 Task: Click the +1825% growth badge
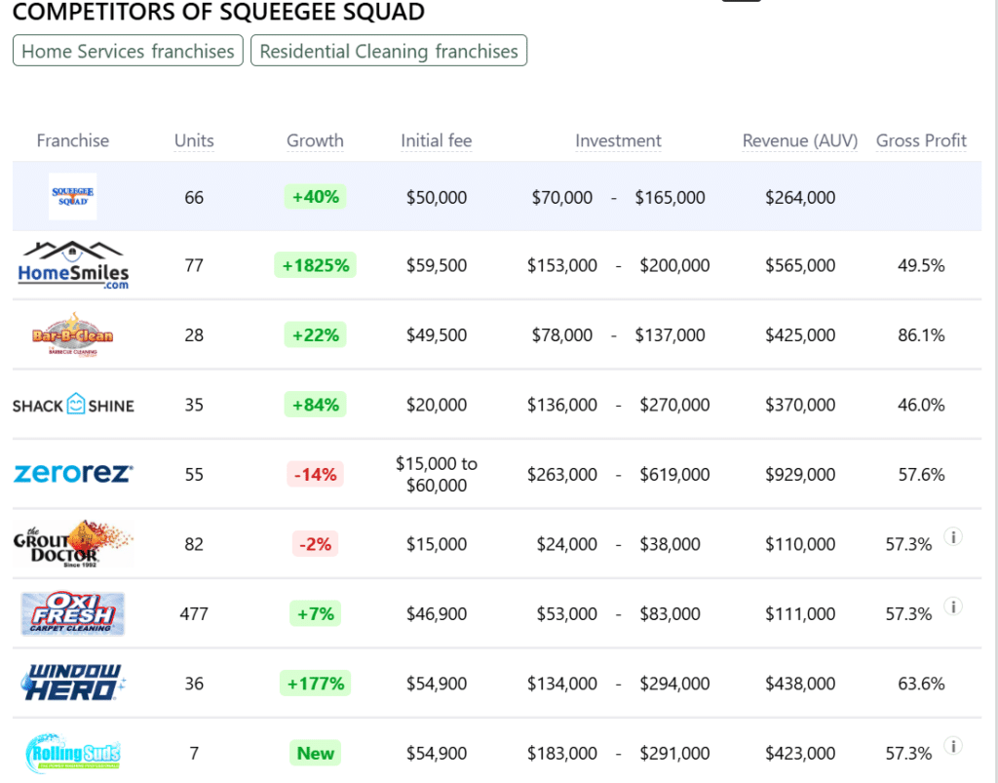pos(315,265)
